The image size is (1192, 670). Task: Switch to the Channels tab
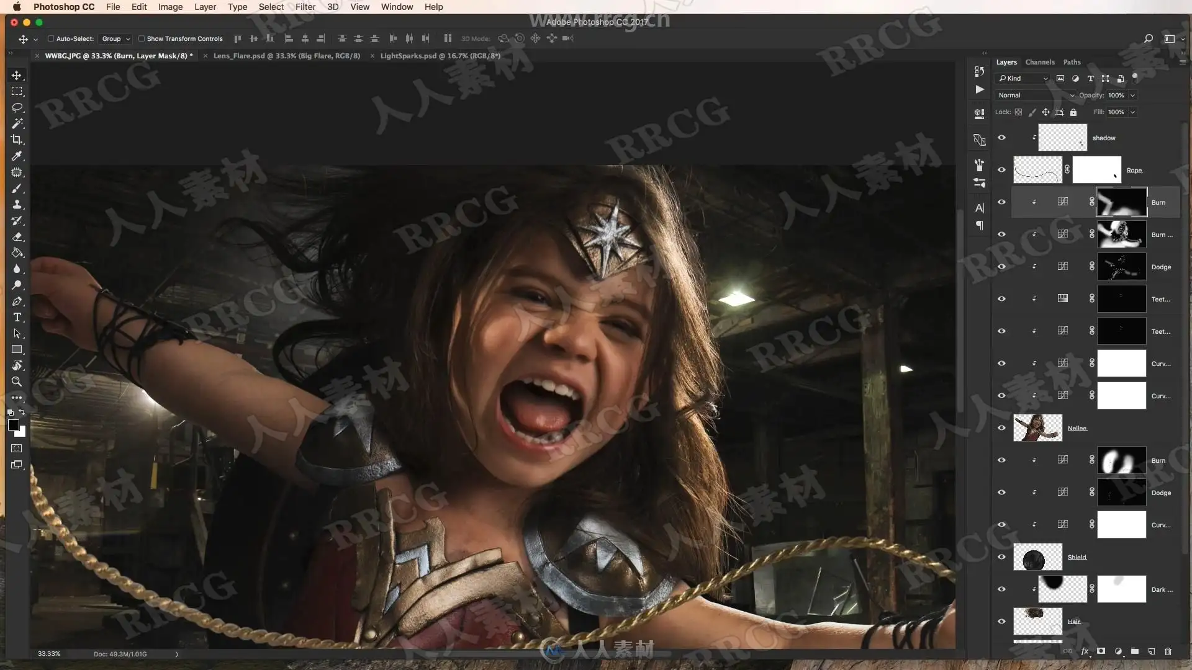pos(1040,62)
